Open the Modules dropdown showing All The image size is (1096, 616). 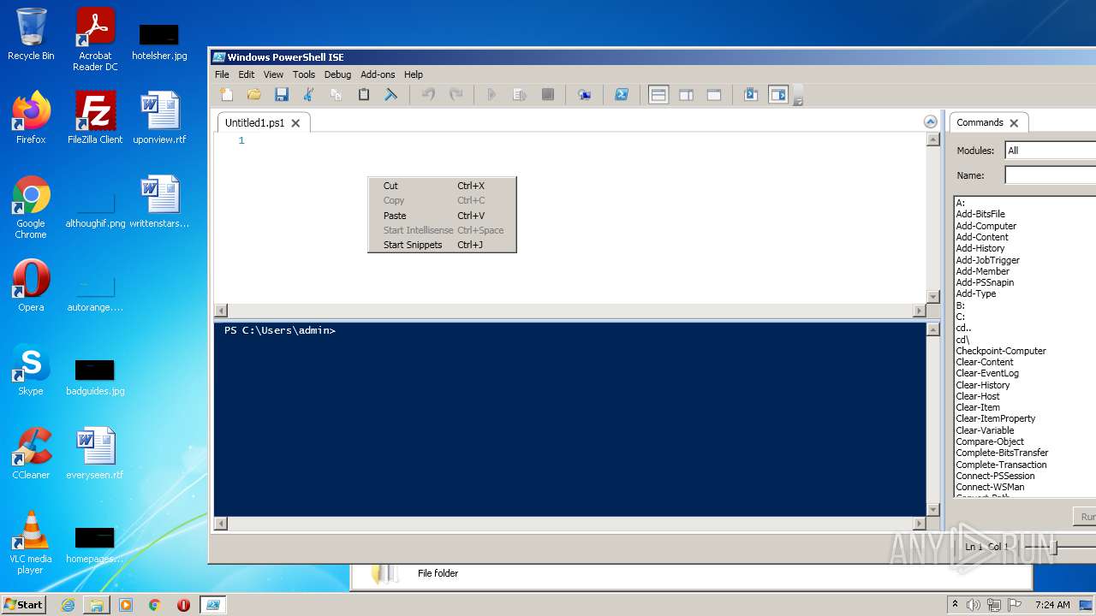(1051, 151)
